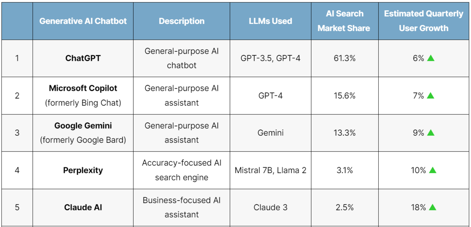Screen dimensions: 471x227
Task: Select the Description column header
Action: 182,21
